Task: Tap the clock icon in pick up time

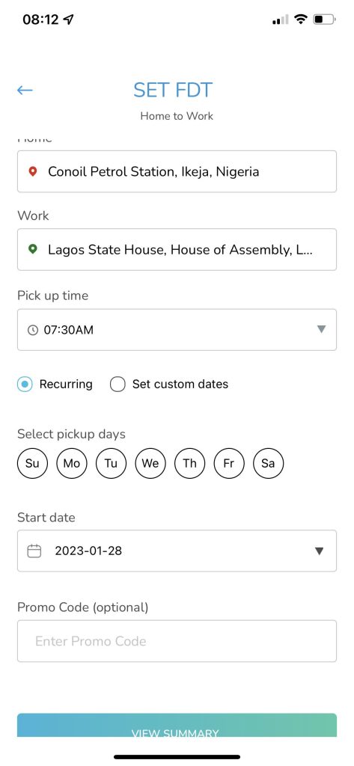Action: 33,330
